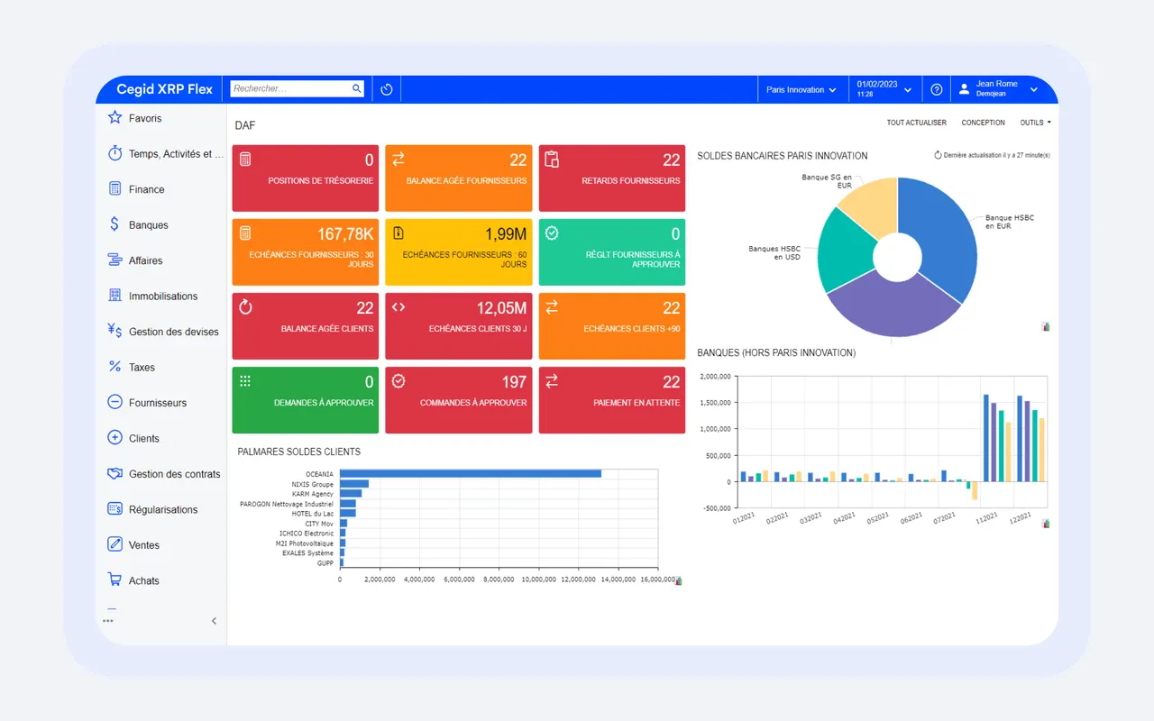
Task: Click the 112021 axis label
Action: 986,518
